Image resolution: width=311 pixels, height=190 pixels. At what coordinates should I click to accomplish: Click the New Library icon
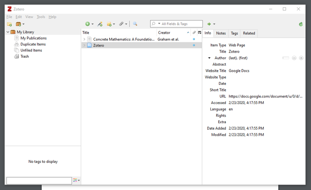tap(18, 24)
